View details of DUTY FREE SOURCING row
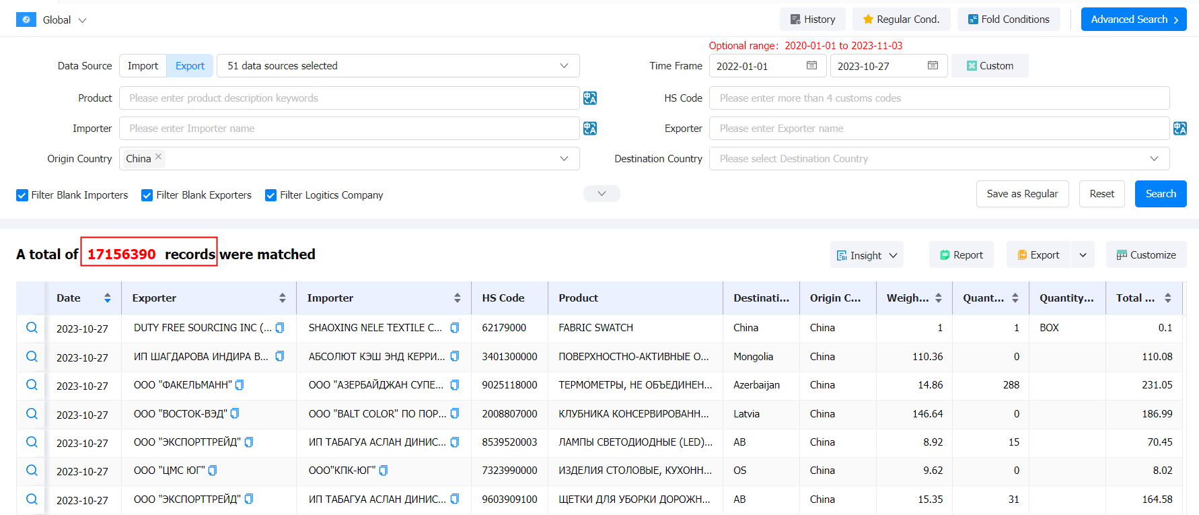The image size is (1199, 515). pos(32,328)
